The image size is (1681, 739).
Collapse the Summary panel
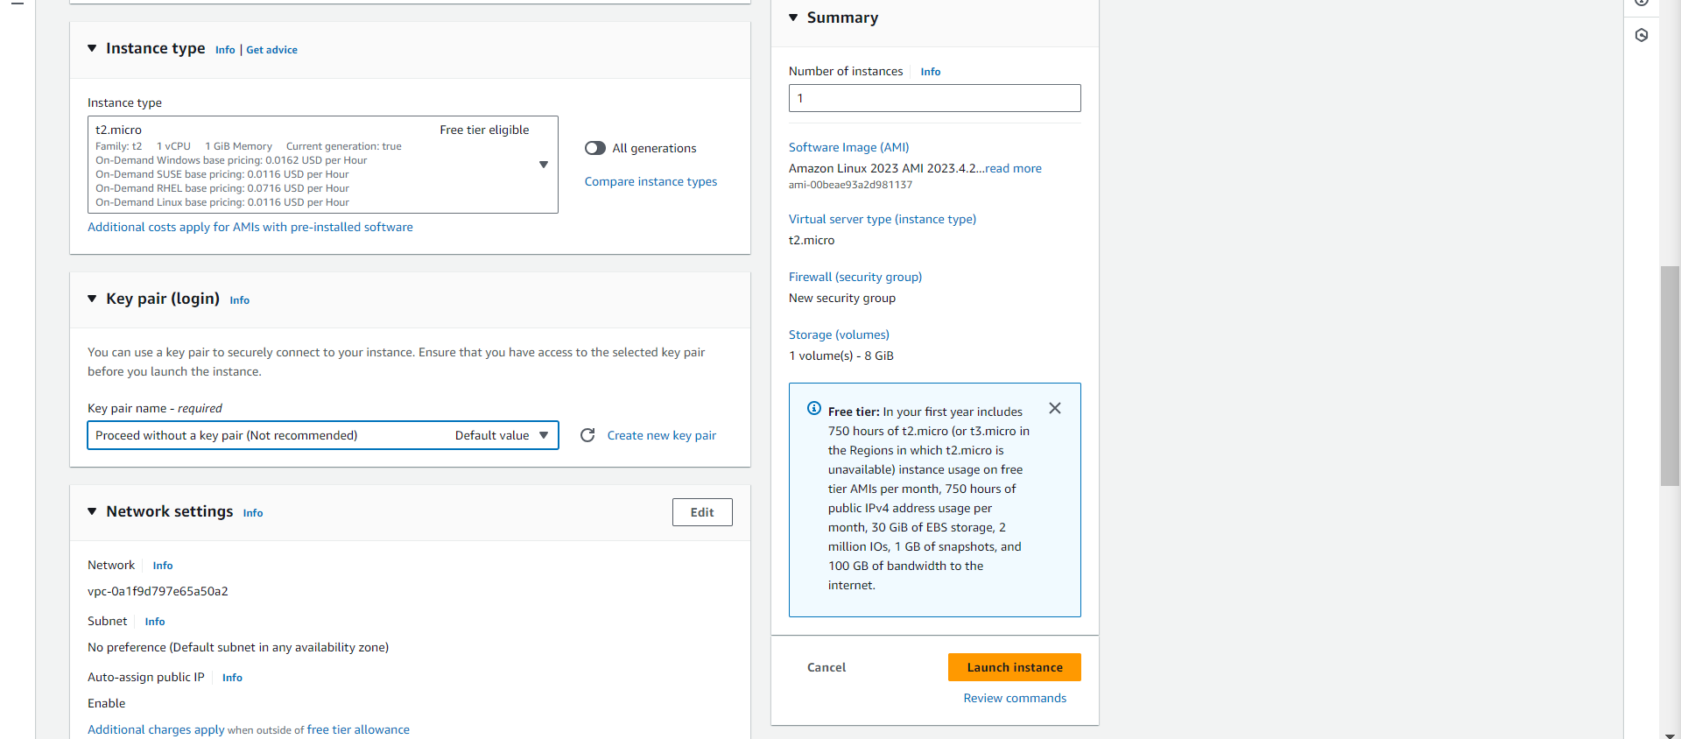[x=793, y=18]
